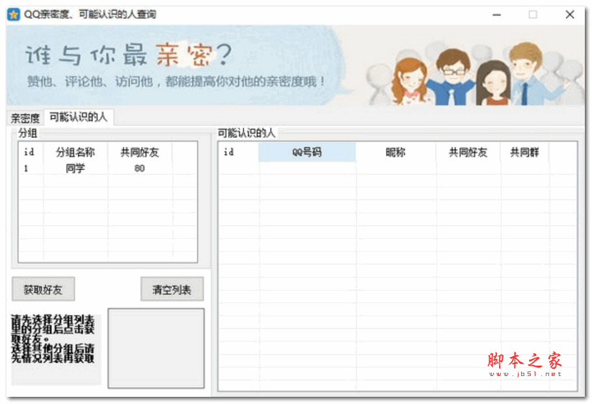This screenshot has height=404, width=592.
Task: Click the 共同群 column header
Action: 524,152
